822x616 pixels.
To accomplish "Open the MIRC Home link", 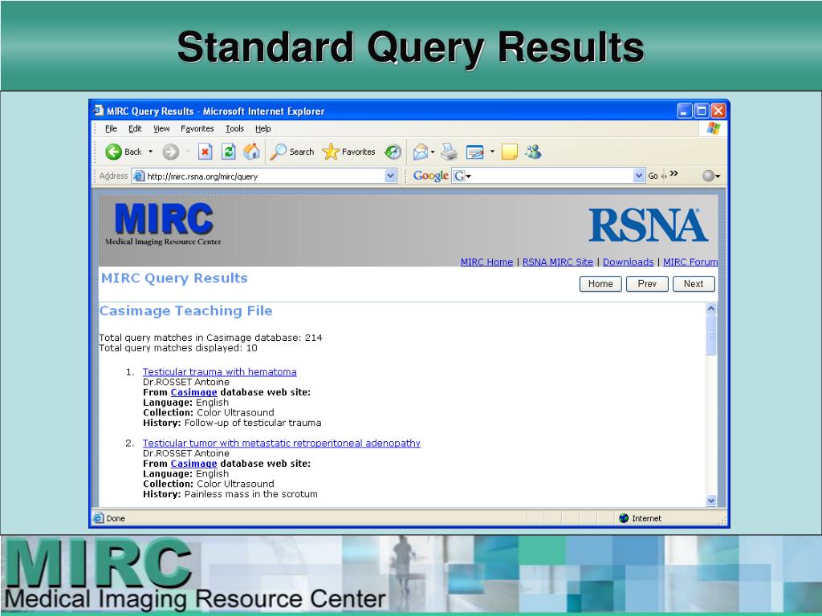I will 486,262.
